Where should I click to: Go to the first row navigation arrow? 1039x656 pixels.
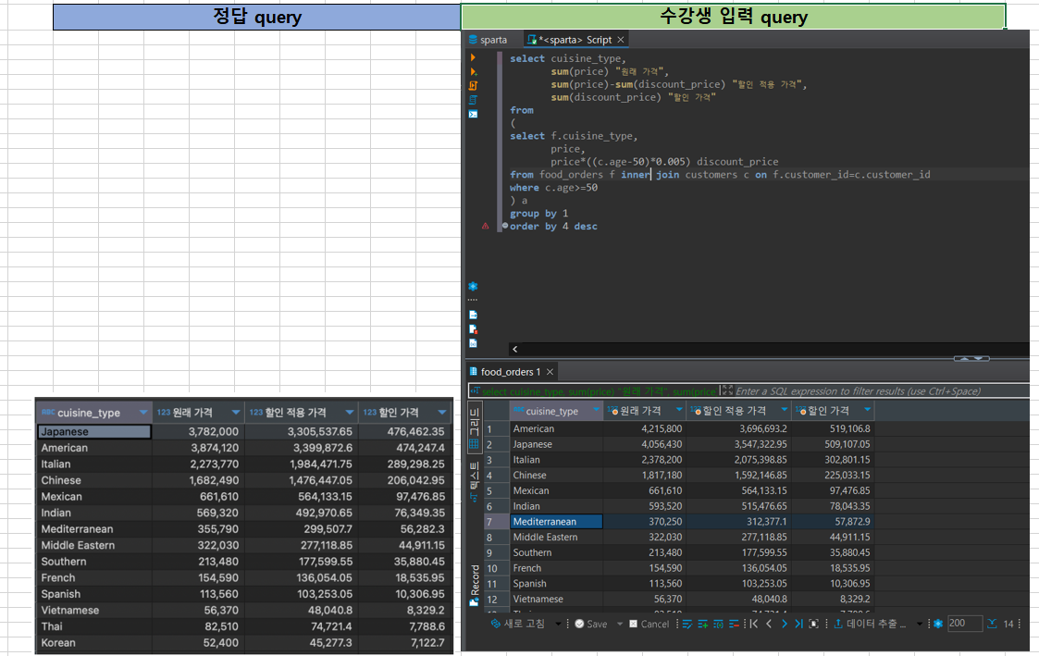click(754, 624)
